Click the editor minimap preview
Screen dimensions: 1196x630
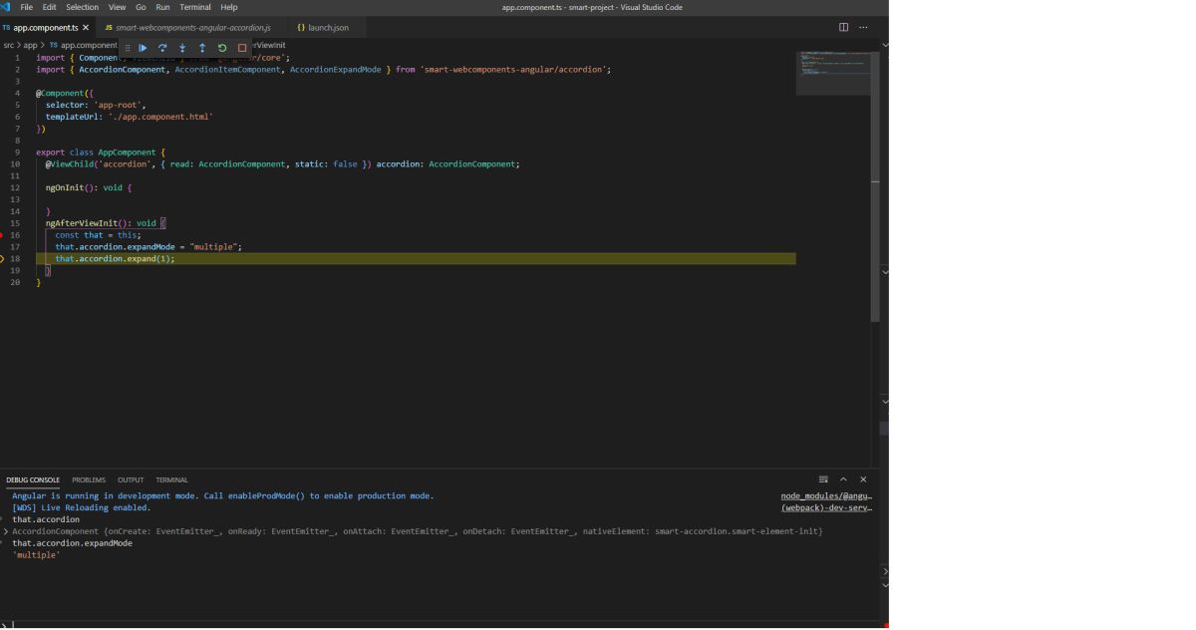tap(835, 72)
